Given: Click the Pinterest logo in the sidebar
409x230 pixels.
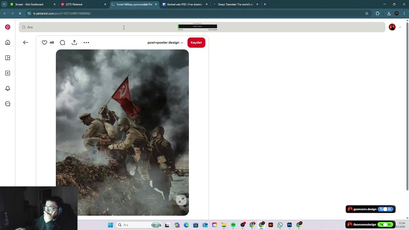Looking at the screenshot, I should click(8, 27).
